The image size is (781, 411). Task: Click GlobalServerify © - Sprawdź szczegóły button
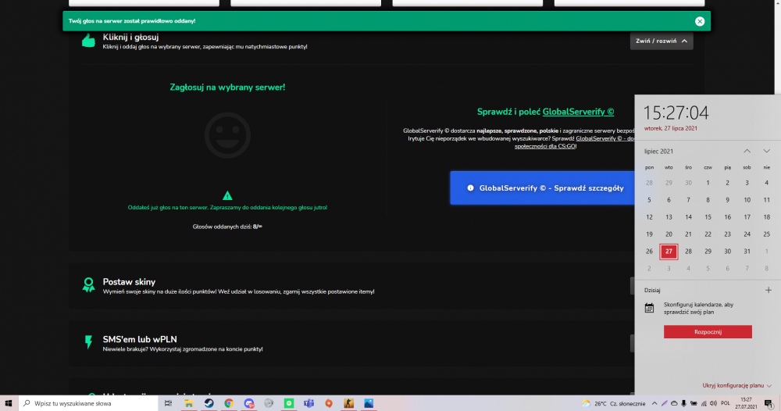click(x=543, y=188)
